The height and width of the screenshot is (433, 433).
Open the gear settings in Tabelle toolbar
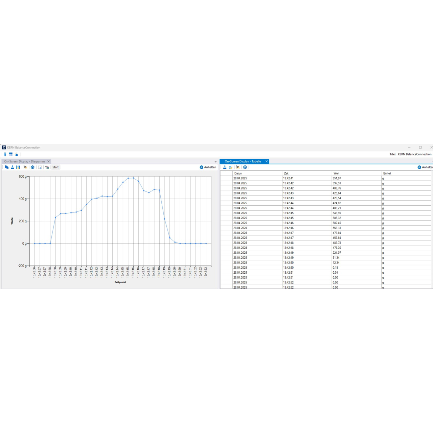(x=245, y=167)
